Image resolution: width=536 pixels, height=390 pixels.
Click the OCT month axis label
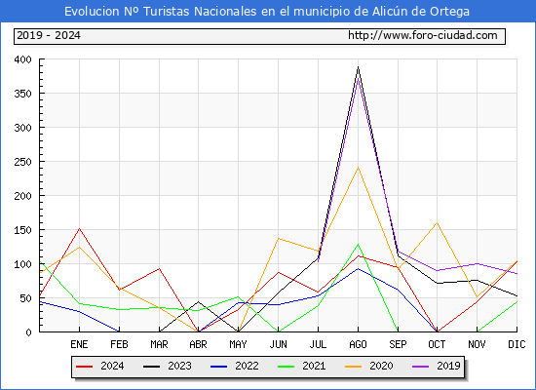click(437, 344)
